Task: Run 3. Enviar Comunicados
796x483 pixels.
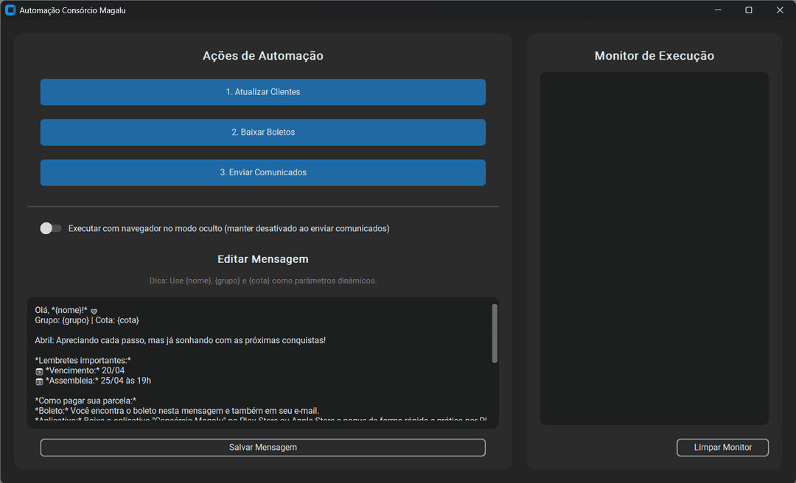Action: click(x=263, y=172)
